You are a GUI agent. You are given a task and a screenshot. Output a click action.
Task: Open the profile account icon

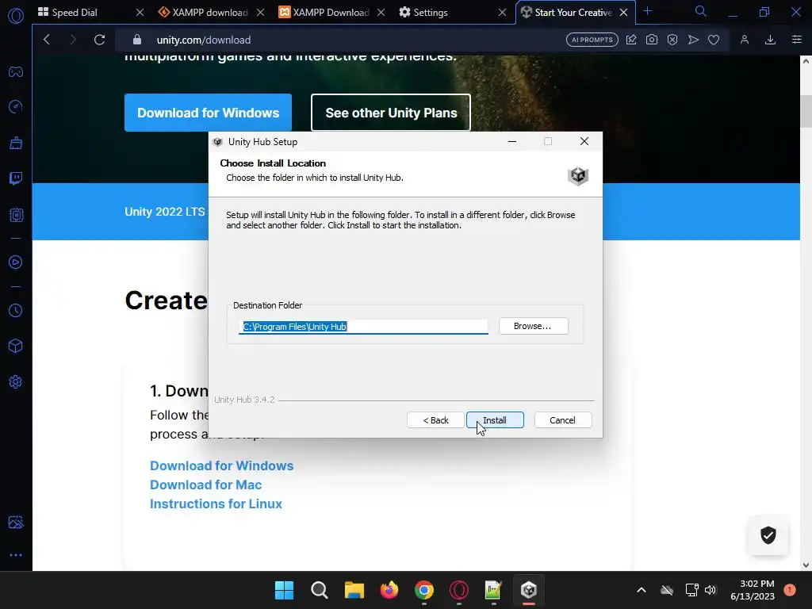pyautogui.click(x=745, y=40)
